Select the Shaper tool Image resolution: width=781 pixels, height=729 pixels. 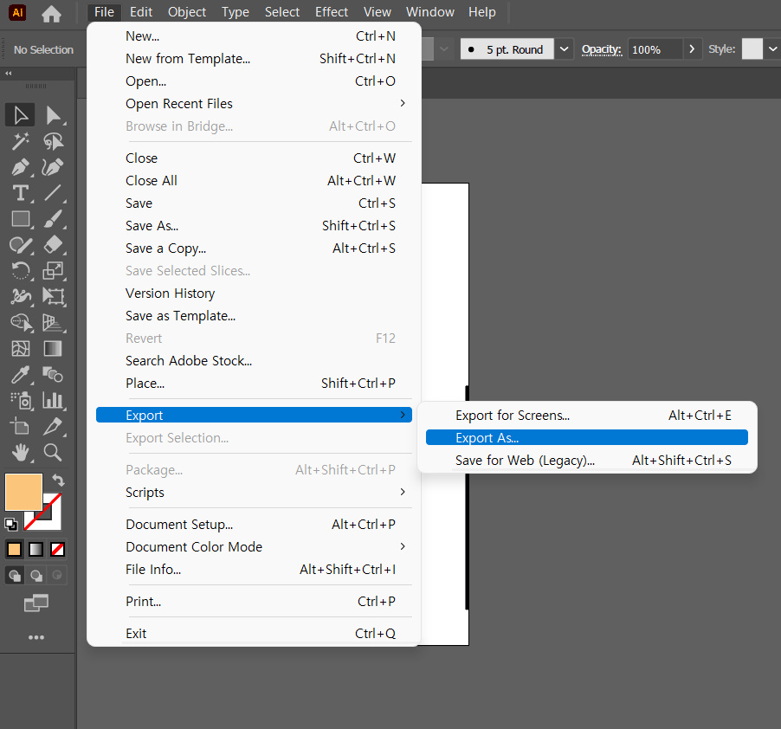tap(21, 245)
